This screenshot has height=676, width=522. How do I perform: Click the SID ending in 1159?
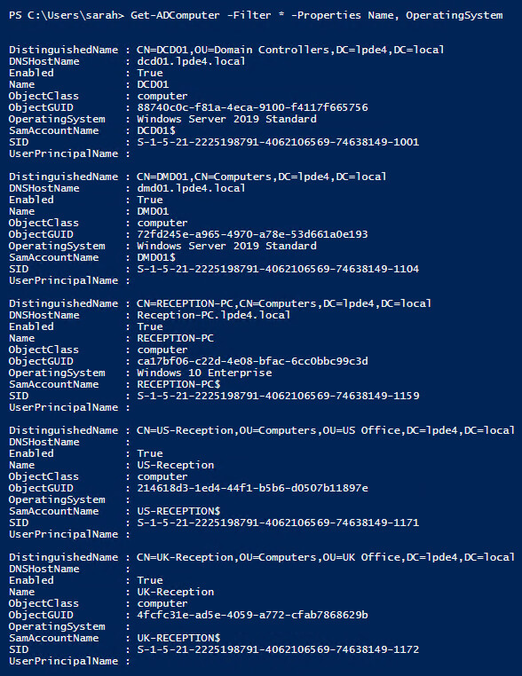pos(278,396)
